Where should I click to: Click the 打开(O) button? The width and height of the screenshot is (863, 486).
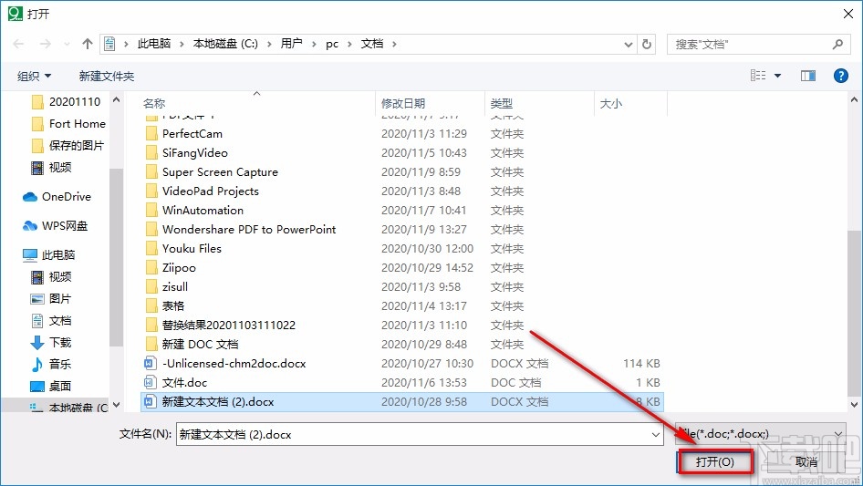click(715, 461)
